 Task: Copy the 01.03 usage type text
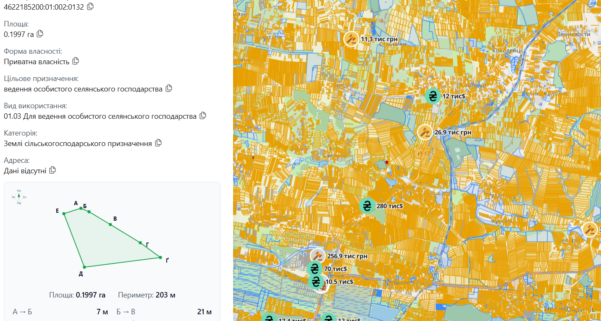pyautogui.click(x=203, y=115)
